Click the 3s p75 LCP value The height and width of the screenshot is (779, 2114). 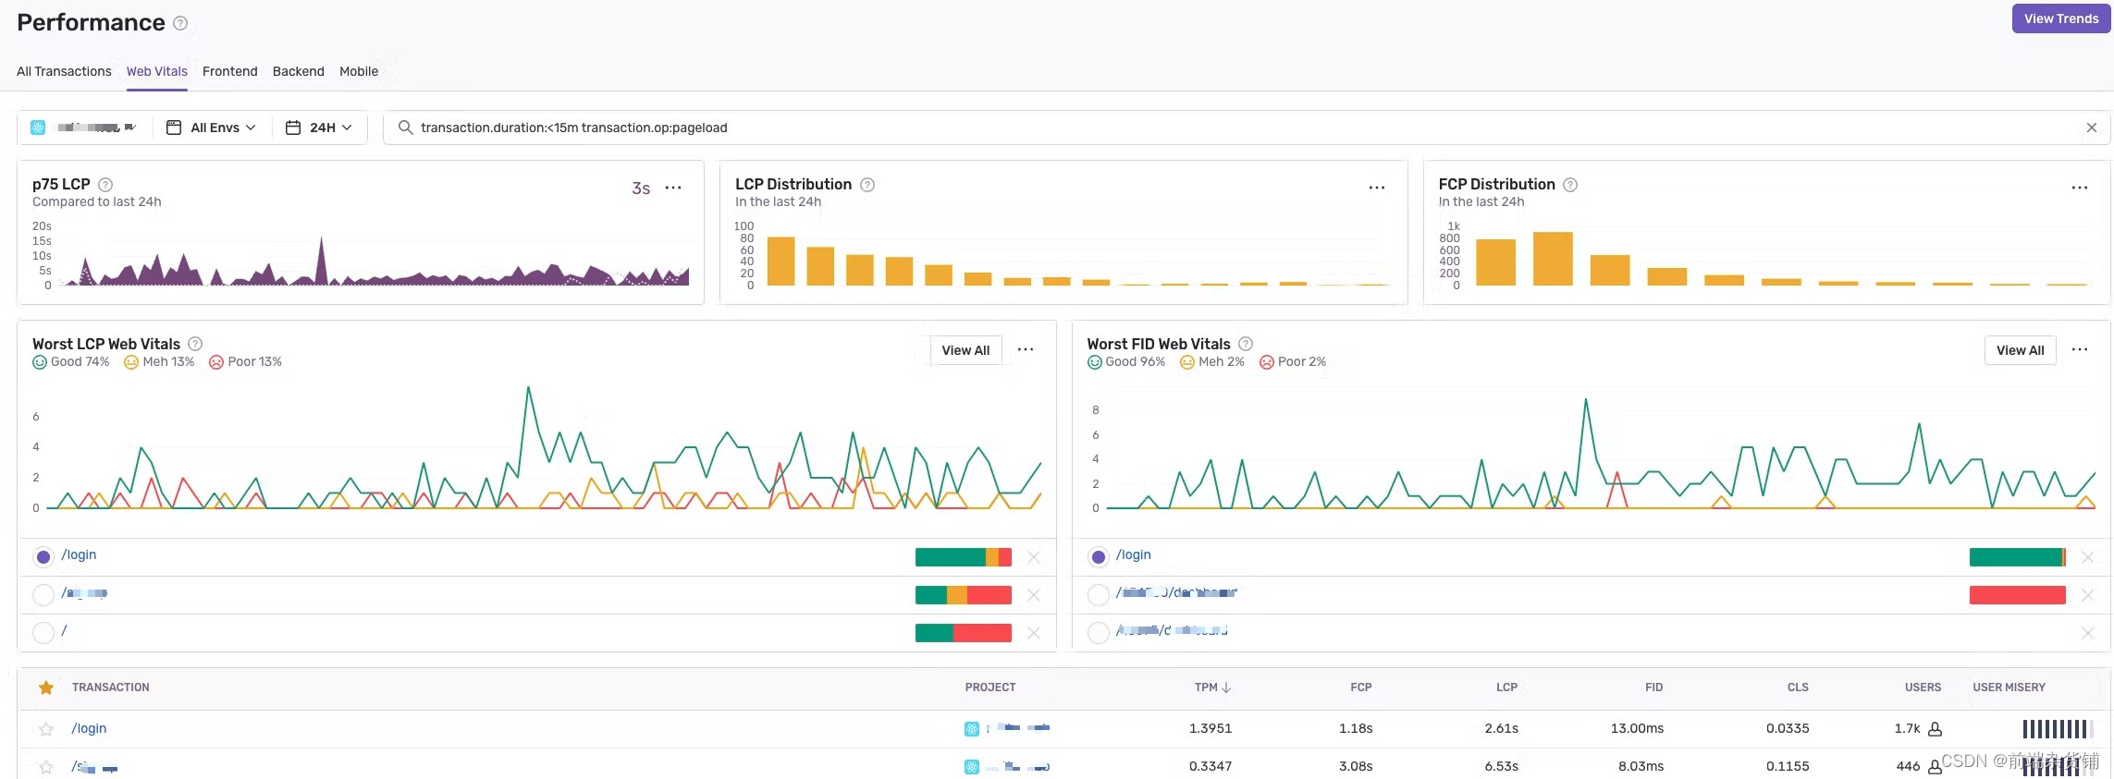(x=641, y=189)
